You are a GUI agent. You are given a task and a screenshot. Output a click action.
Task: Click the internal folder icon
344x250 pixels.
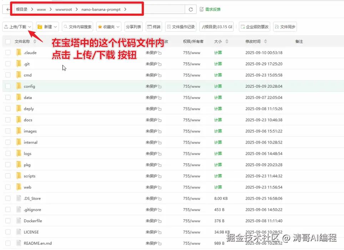[19, 142]
